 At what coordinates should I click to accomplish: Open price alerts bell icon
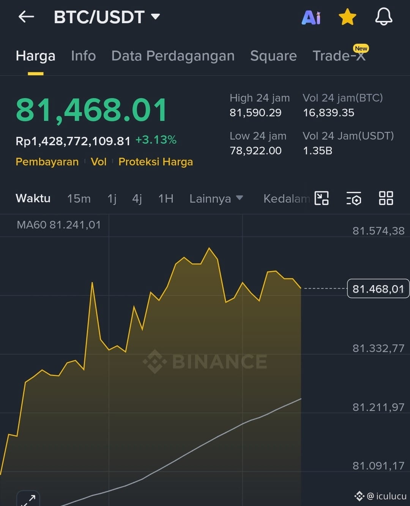[x=384, y=17]
